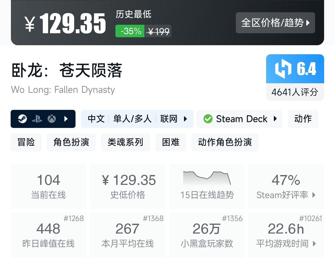The height and width of the screenshot is (262, 335).
Task: Click the Heybox logo in score badge
Action: [x=283, y=69]
